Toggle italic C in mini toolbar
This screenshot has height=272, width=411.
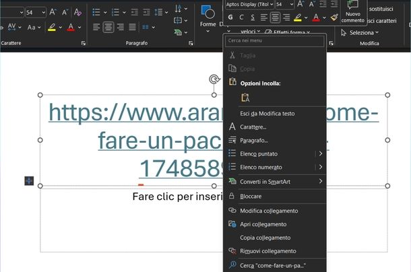[x=241, y=18]
